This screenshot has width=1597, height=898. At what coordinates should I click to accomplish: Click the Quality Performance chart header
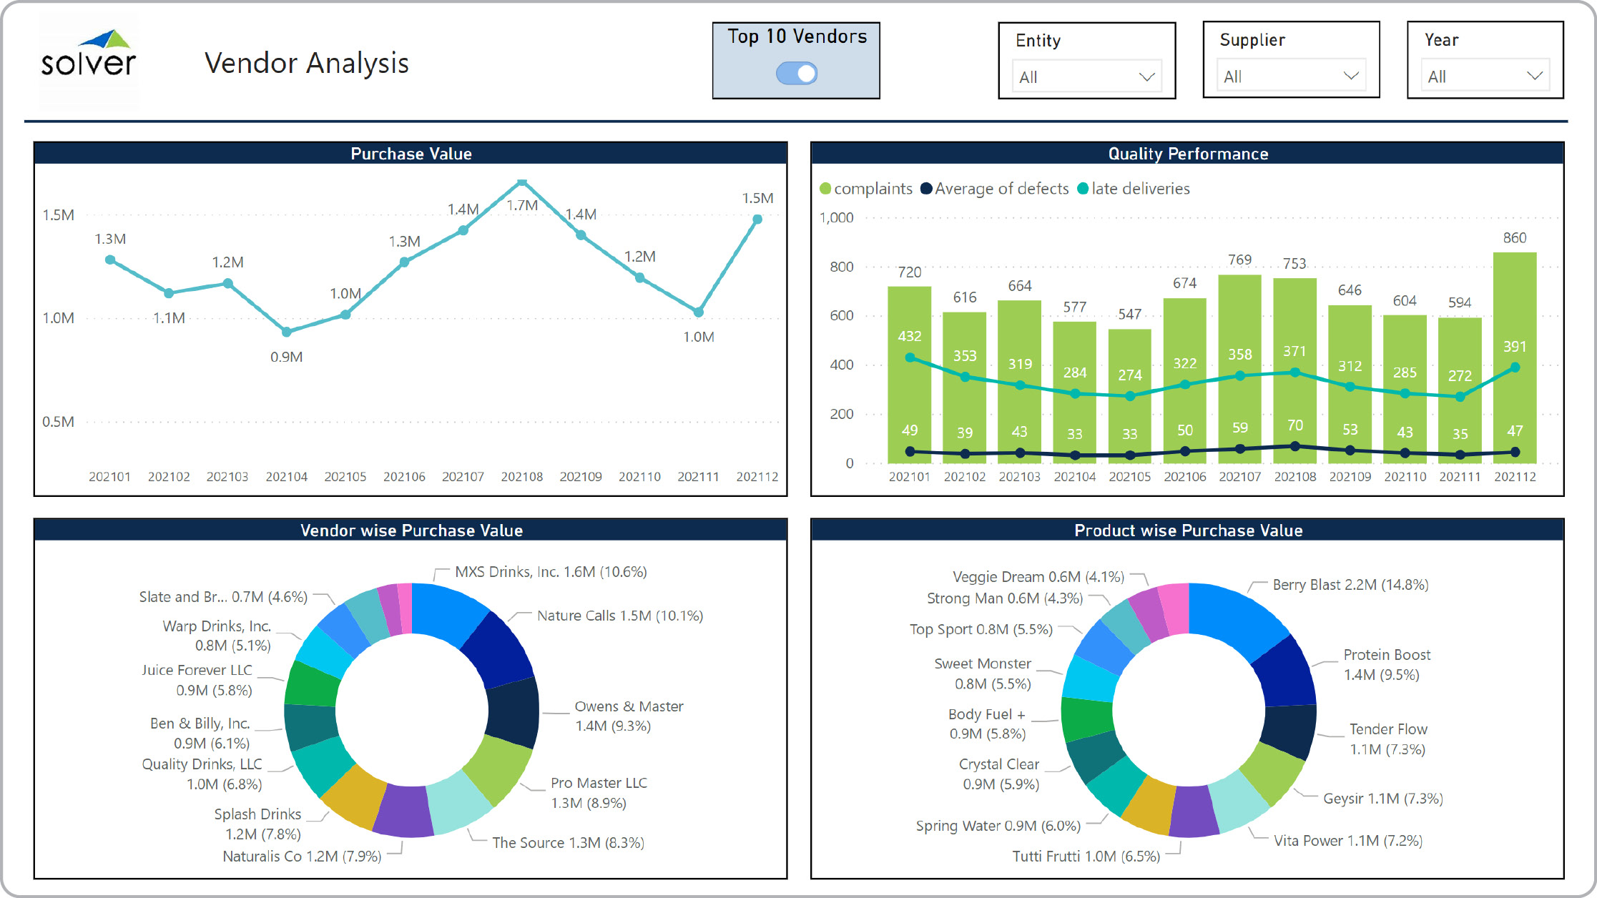(1187, 154)
